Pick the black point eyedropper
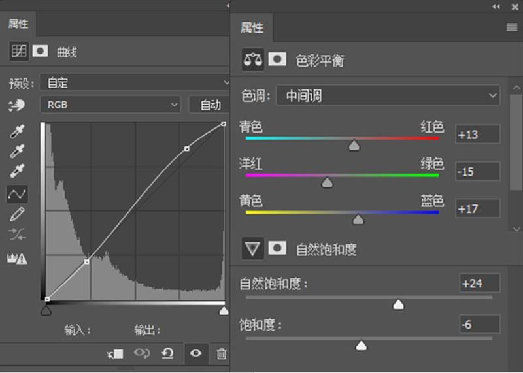 point(17,131)
